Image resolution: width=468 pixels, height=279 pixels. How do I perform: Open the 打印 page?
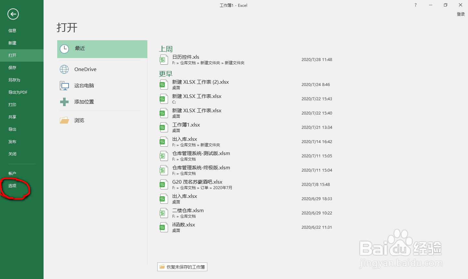[22, 104]
